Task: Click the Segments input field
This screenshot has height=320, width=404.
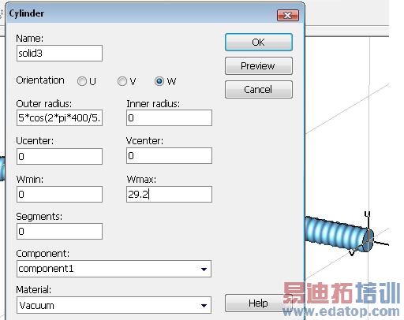Action: 59,232
